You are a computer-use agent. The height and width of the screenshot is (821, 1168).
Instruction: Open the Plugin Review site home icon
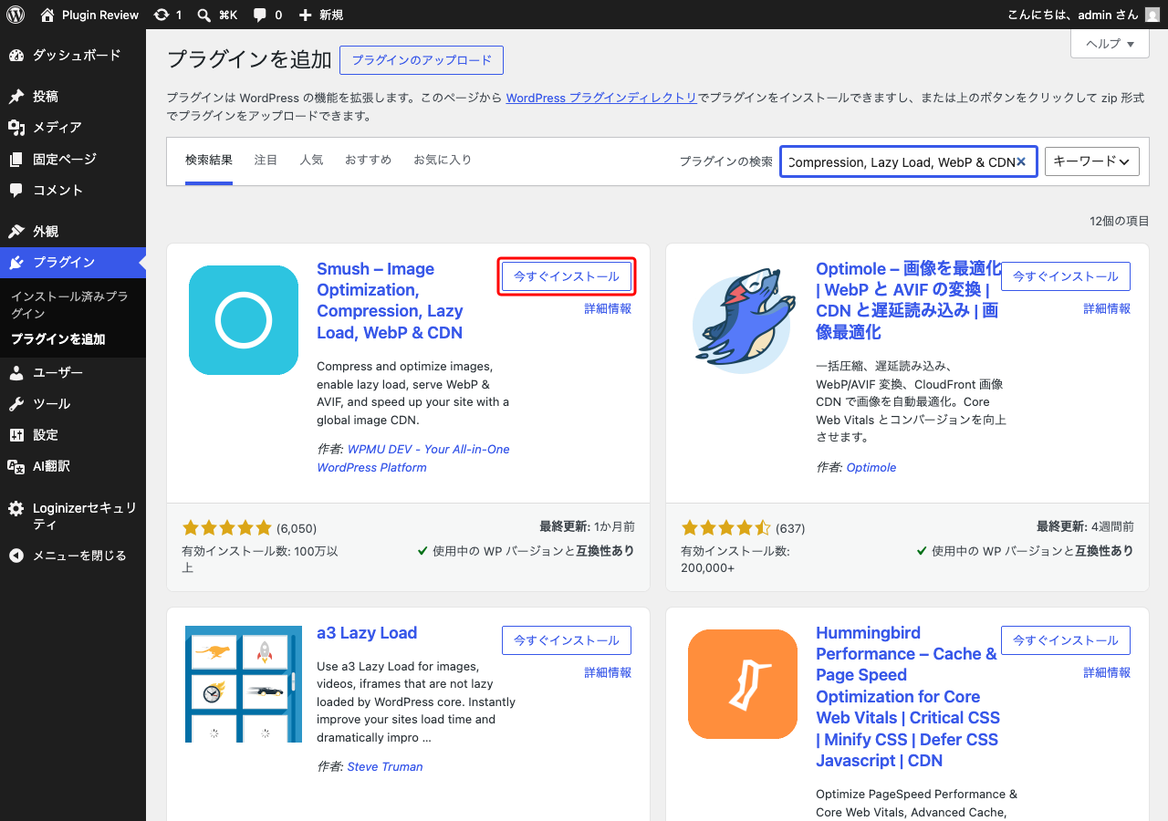tap(47, 15)
